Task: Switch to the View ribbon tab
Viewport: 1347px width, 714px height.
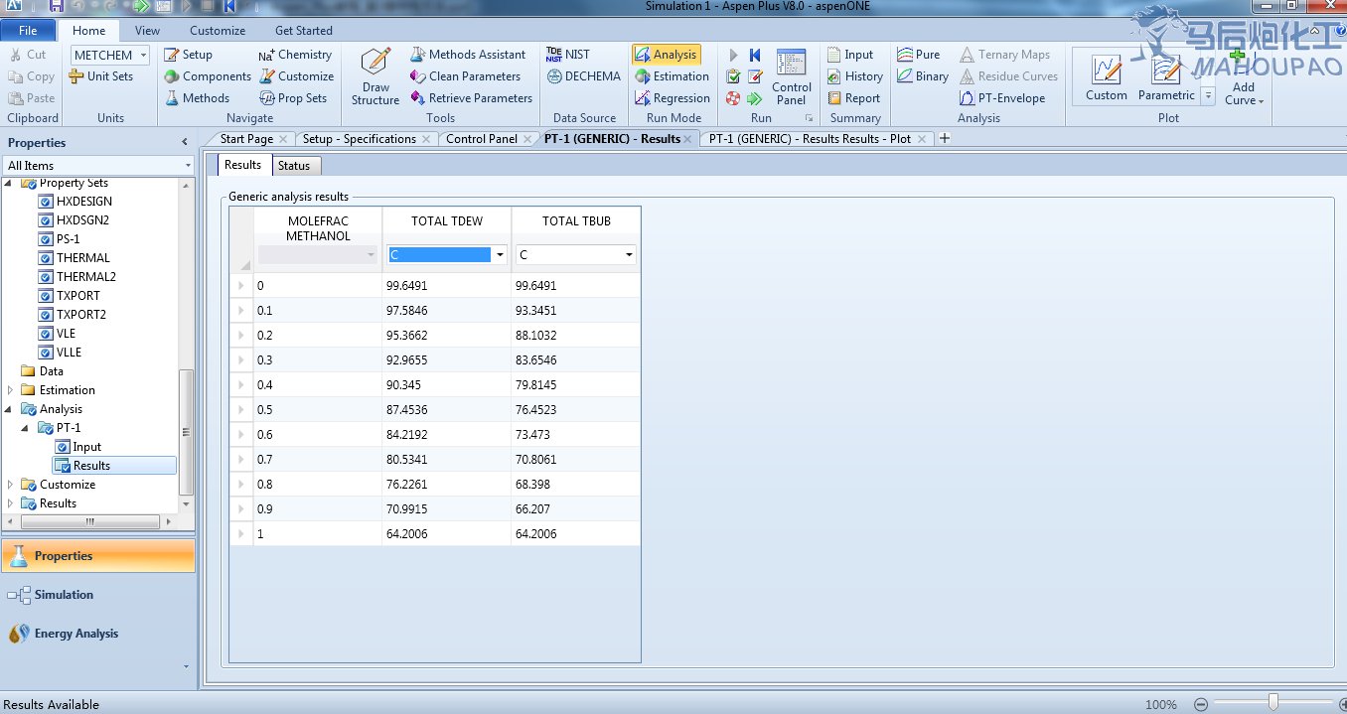Action: 147,31
